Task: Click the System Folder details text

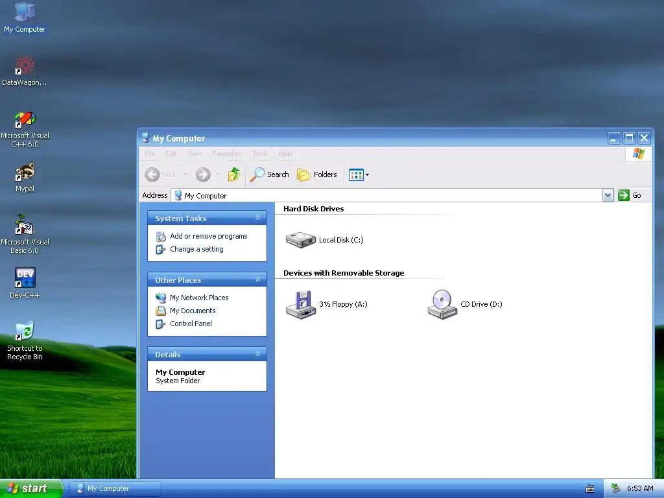Action: pos(178,381)
